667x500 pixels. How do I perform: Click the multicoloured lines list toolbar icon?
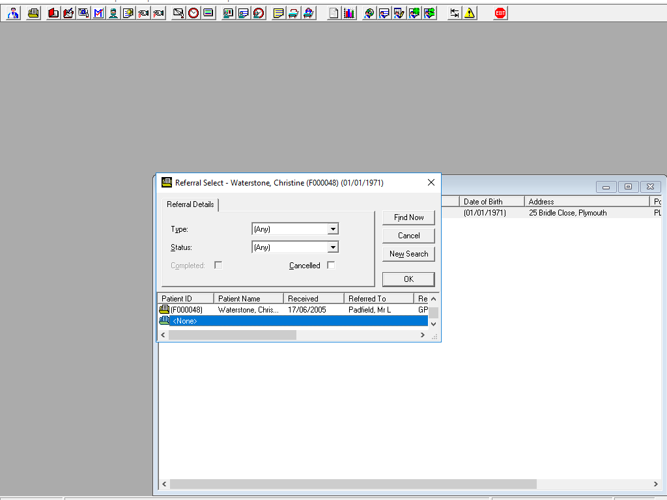tap(208, 13)
